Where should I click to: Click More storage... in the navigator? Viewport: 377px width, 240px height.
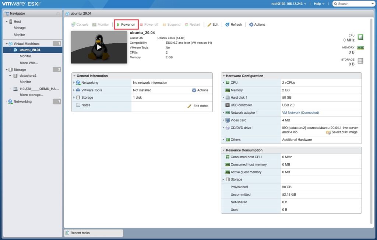(31, 95)
